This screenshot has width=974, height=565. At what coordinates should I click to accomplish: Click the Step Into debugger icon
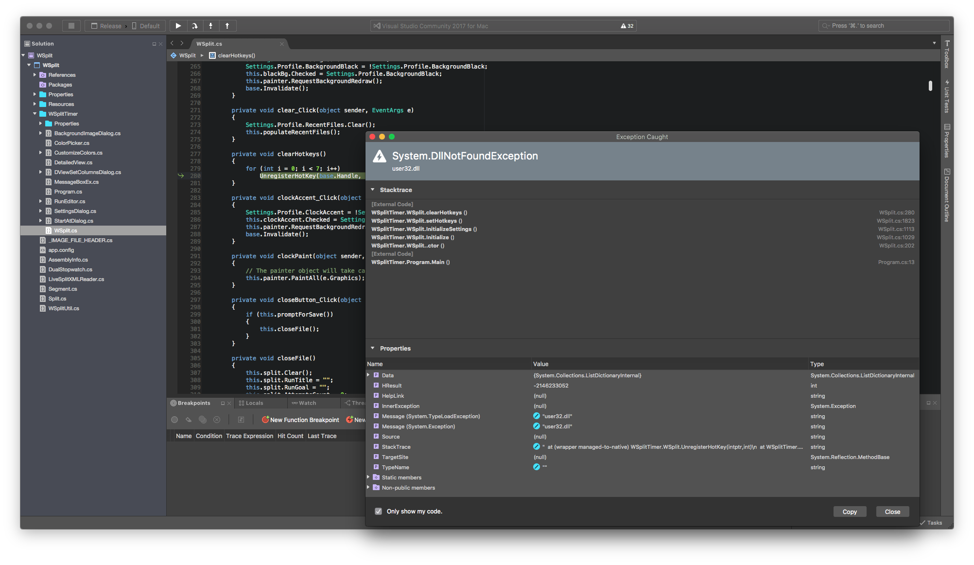pyautogui.click(x=210, y=26)
